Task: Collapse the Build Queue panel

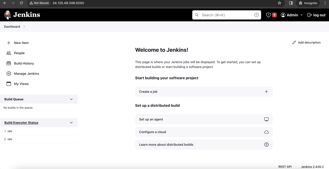Action: (x=71, y=99)
